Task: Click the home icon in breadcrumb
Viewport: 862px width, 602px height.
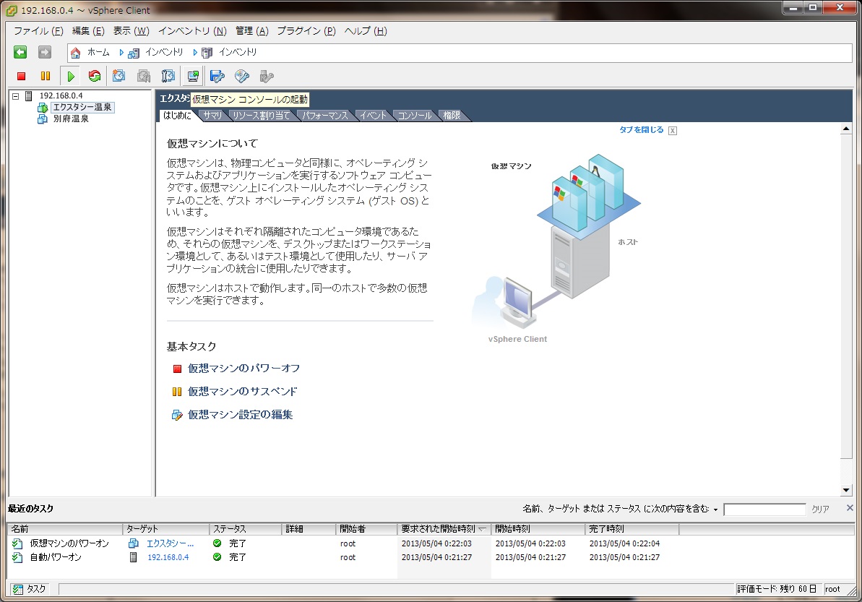Action: (x=76, y=52)
